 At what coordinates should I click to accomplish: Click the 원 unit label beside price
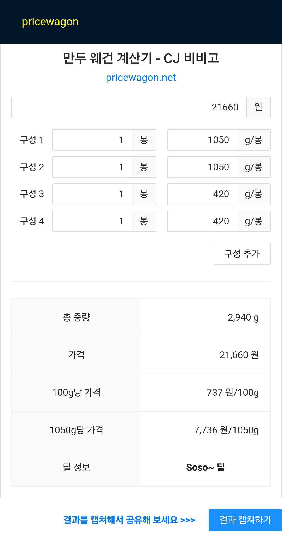pos(258,107)
